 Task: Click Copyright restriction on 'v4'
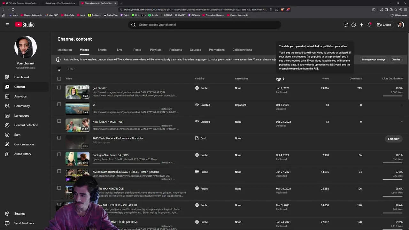pos(241,105)
